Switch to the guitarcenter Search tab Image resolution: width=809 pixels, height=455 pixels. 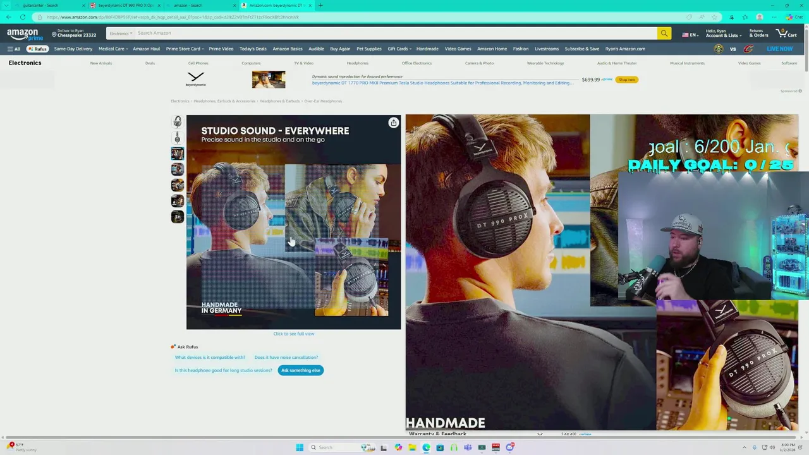click(x=47, y=5)
